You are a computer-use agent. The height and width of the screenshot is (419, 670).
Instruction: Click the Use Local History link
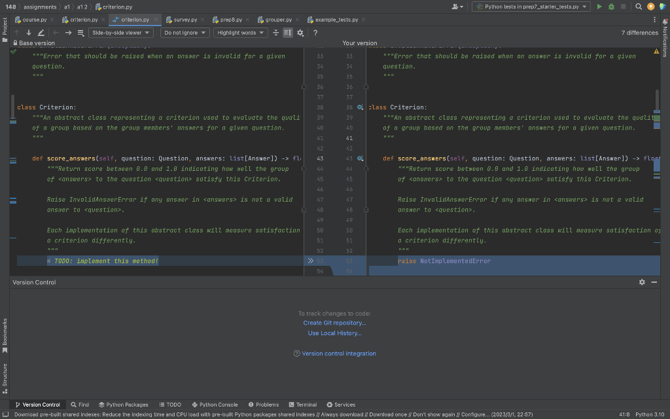(x=334, y=333)
